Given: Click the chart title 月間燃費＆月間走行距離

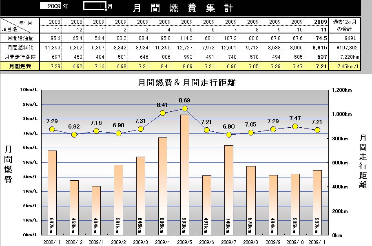Looking at the screenshot, I should click(x=186, y=83).
